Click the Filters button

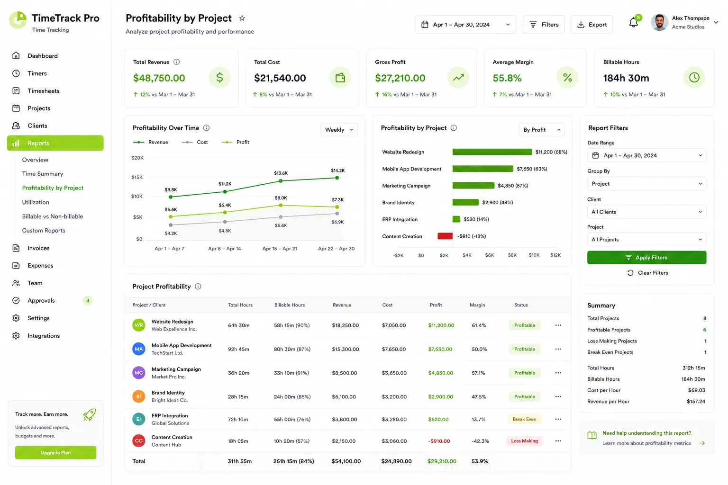coord(544,25)
